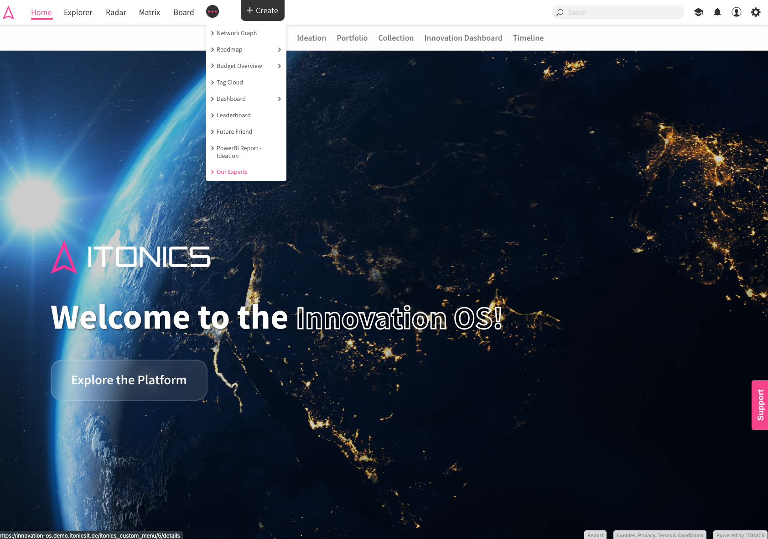The height and width of the screenshot is (539, 768).
Task: Open the pink Support side tab
Action: tap(760, 405)
